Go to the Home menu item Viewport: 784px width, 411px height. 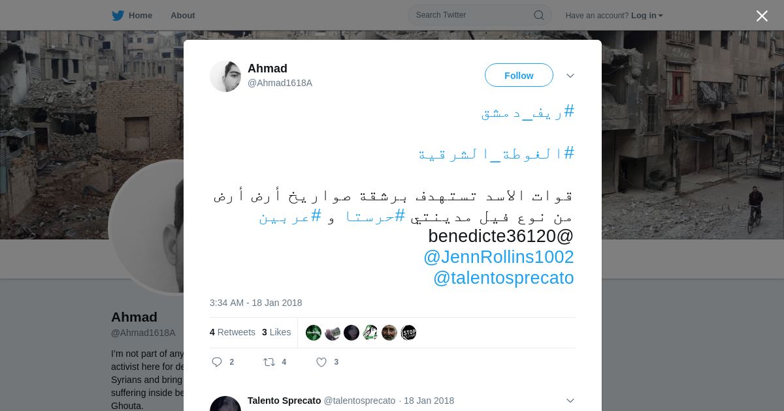(140, 16)
